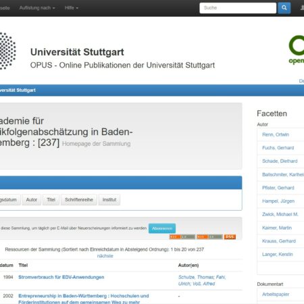304x304 pixels.
Task: Click the Ressourcen der Sammlung results summary
Action: [x=105, y=249]
